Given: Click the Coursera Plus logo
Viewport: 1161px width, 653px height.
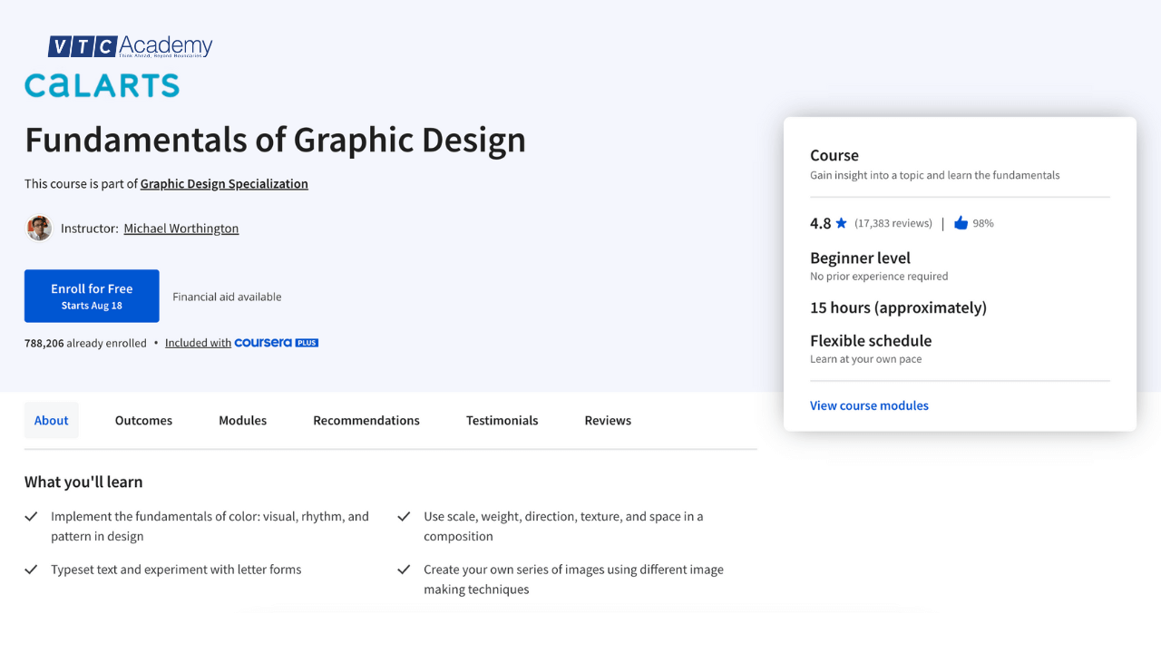Looking at the screenshot, I should click(276, 342).
